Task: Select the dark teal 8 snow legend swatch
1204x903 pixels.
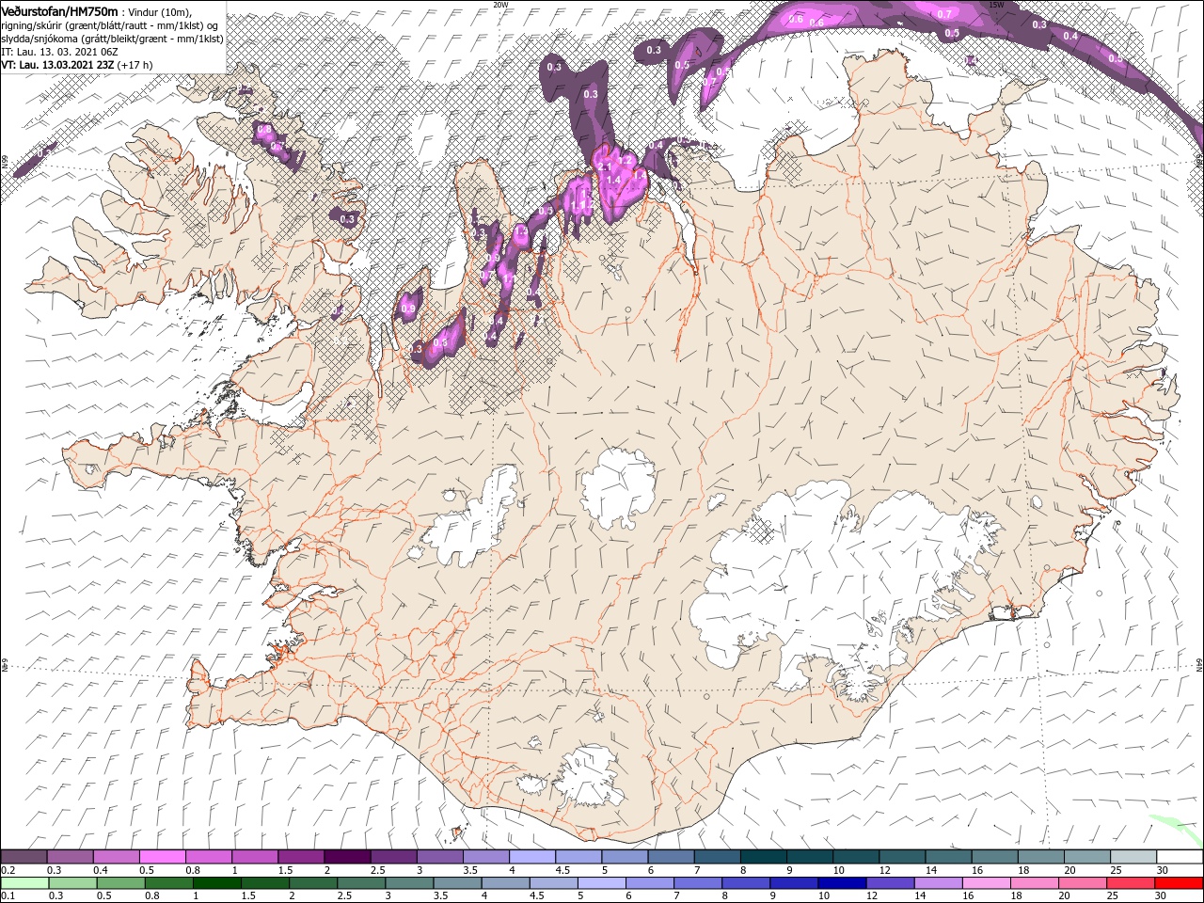Action: (x=763, y=857)
